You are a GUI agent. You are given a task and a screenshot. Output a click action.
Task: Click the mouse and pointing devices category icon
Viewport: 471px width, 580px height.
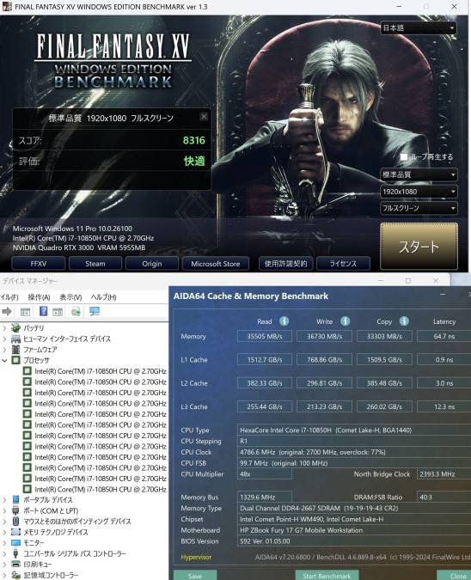point(15,522)
